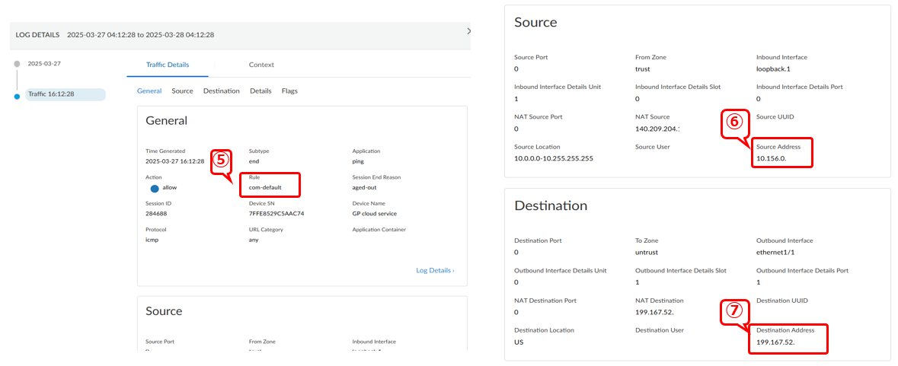898x366 pixels.
Task: Select Outbound Interface ethernet1/1
Action: pyautogui.click(x=775, y=252)
